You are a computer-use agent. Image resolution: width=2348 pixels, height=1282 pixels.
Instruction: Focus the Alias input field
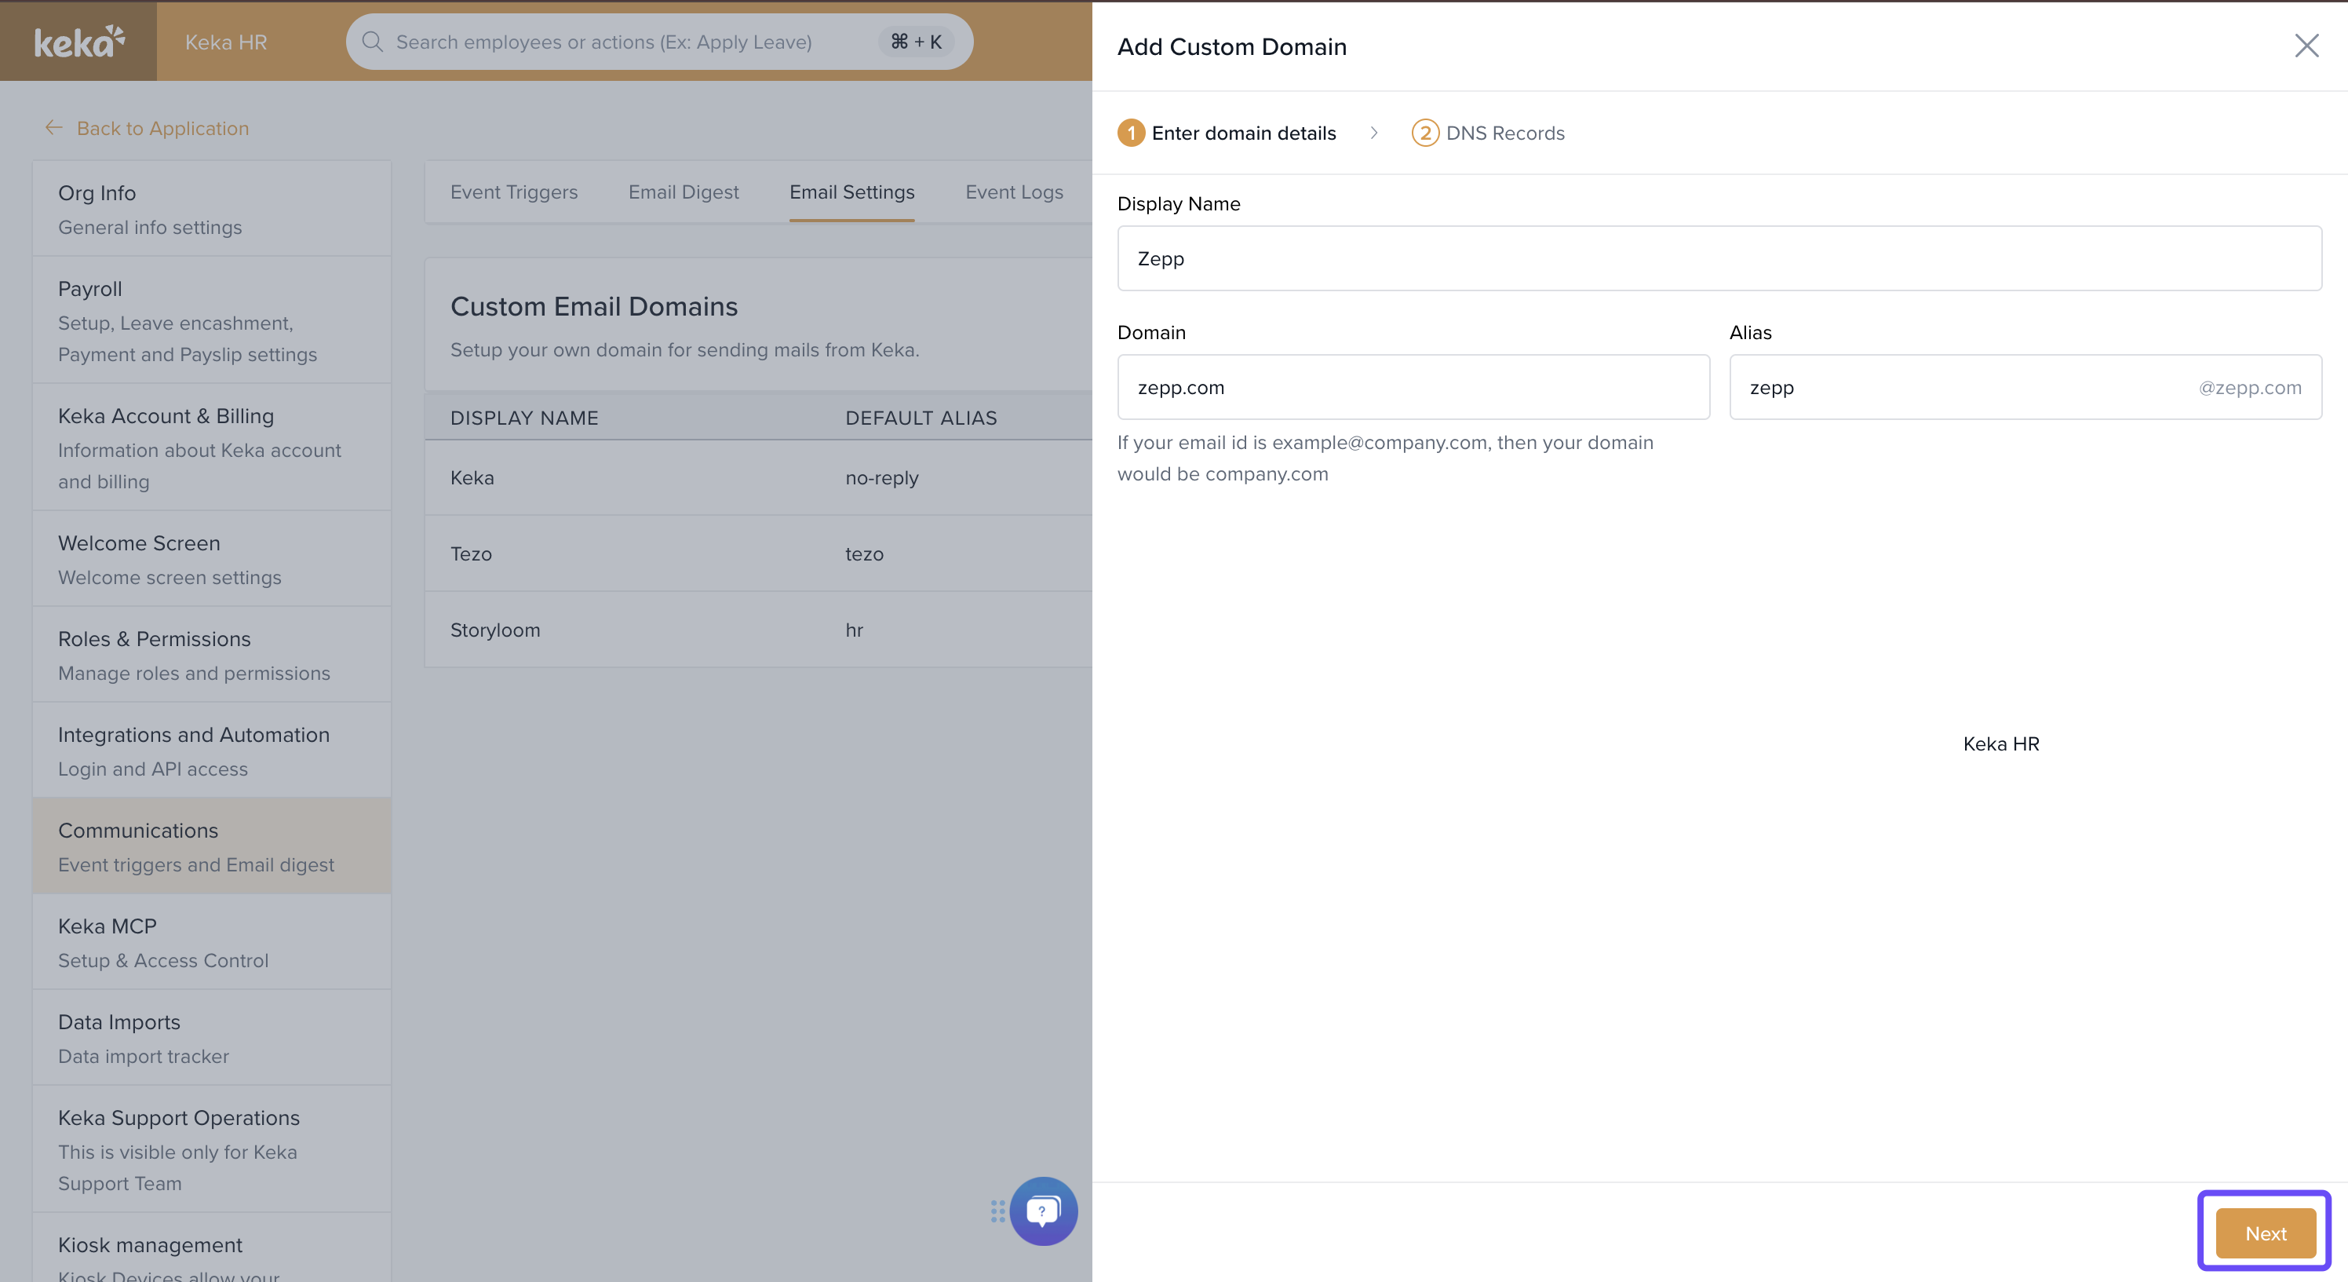(x=2025, y=386)
